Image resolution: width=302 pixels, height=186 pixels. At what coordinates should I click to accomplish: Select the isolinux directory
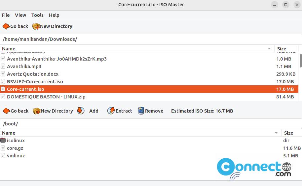(x=151, y=141)
